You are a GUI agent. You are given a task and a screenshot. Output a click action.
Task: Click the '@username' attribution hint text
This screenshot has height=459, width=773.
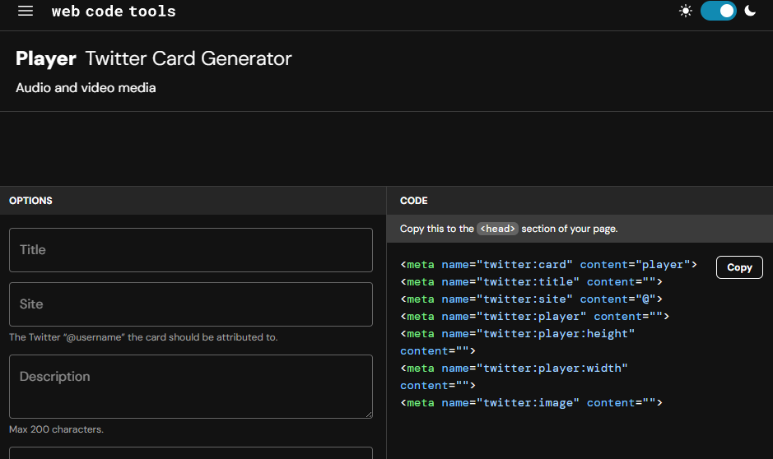coord(143,337)
